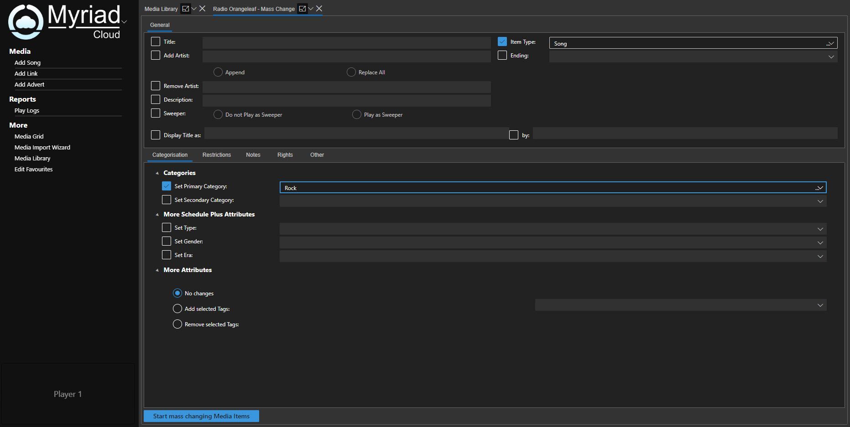Open the Rights tab

pos(285,155)
